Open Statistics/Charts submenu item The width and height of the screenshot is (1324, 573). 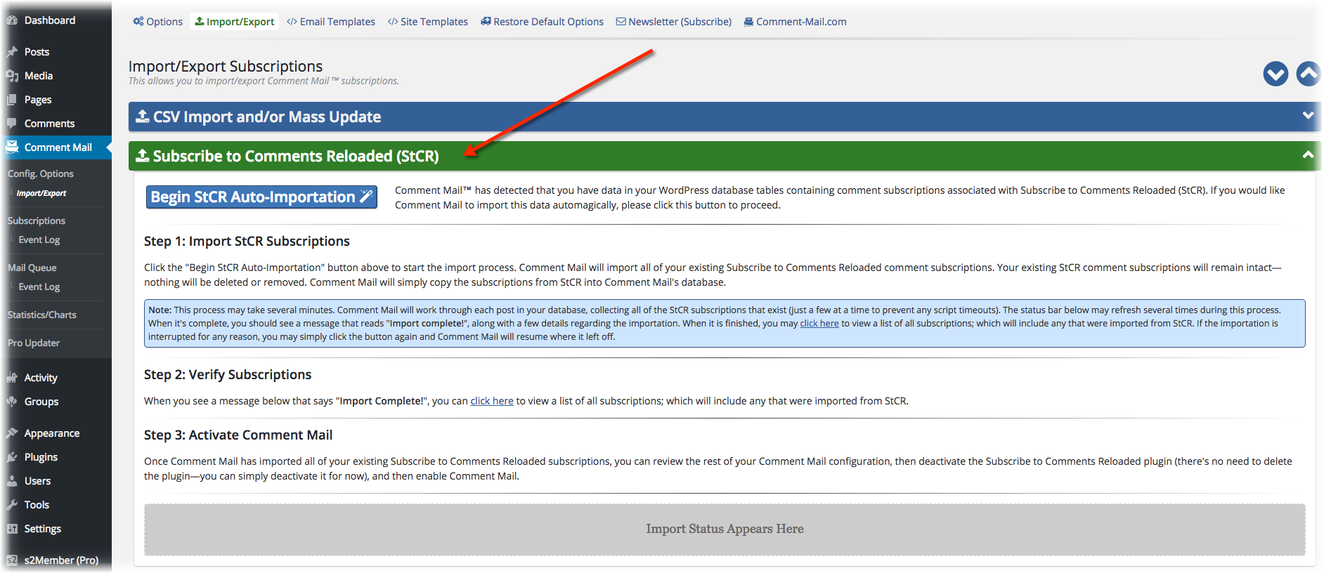42,315
